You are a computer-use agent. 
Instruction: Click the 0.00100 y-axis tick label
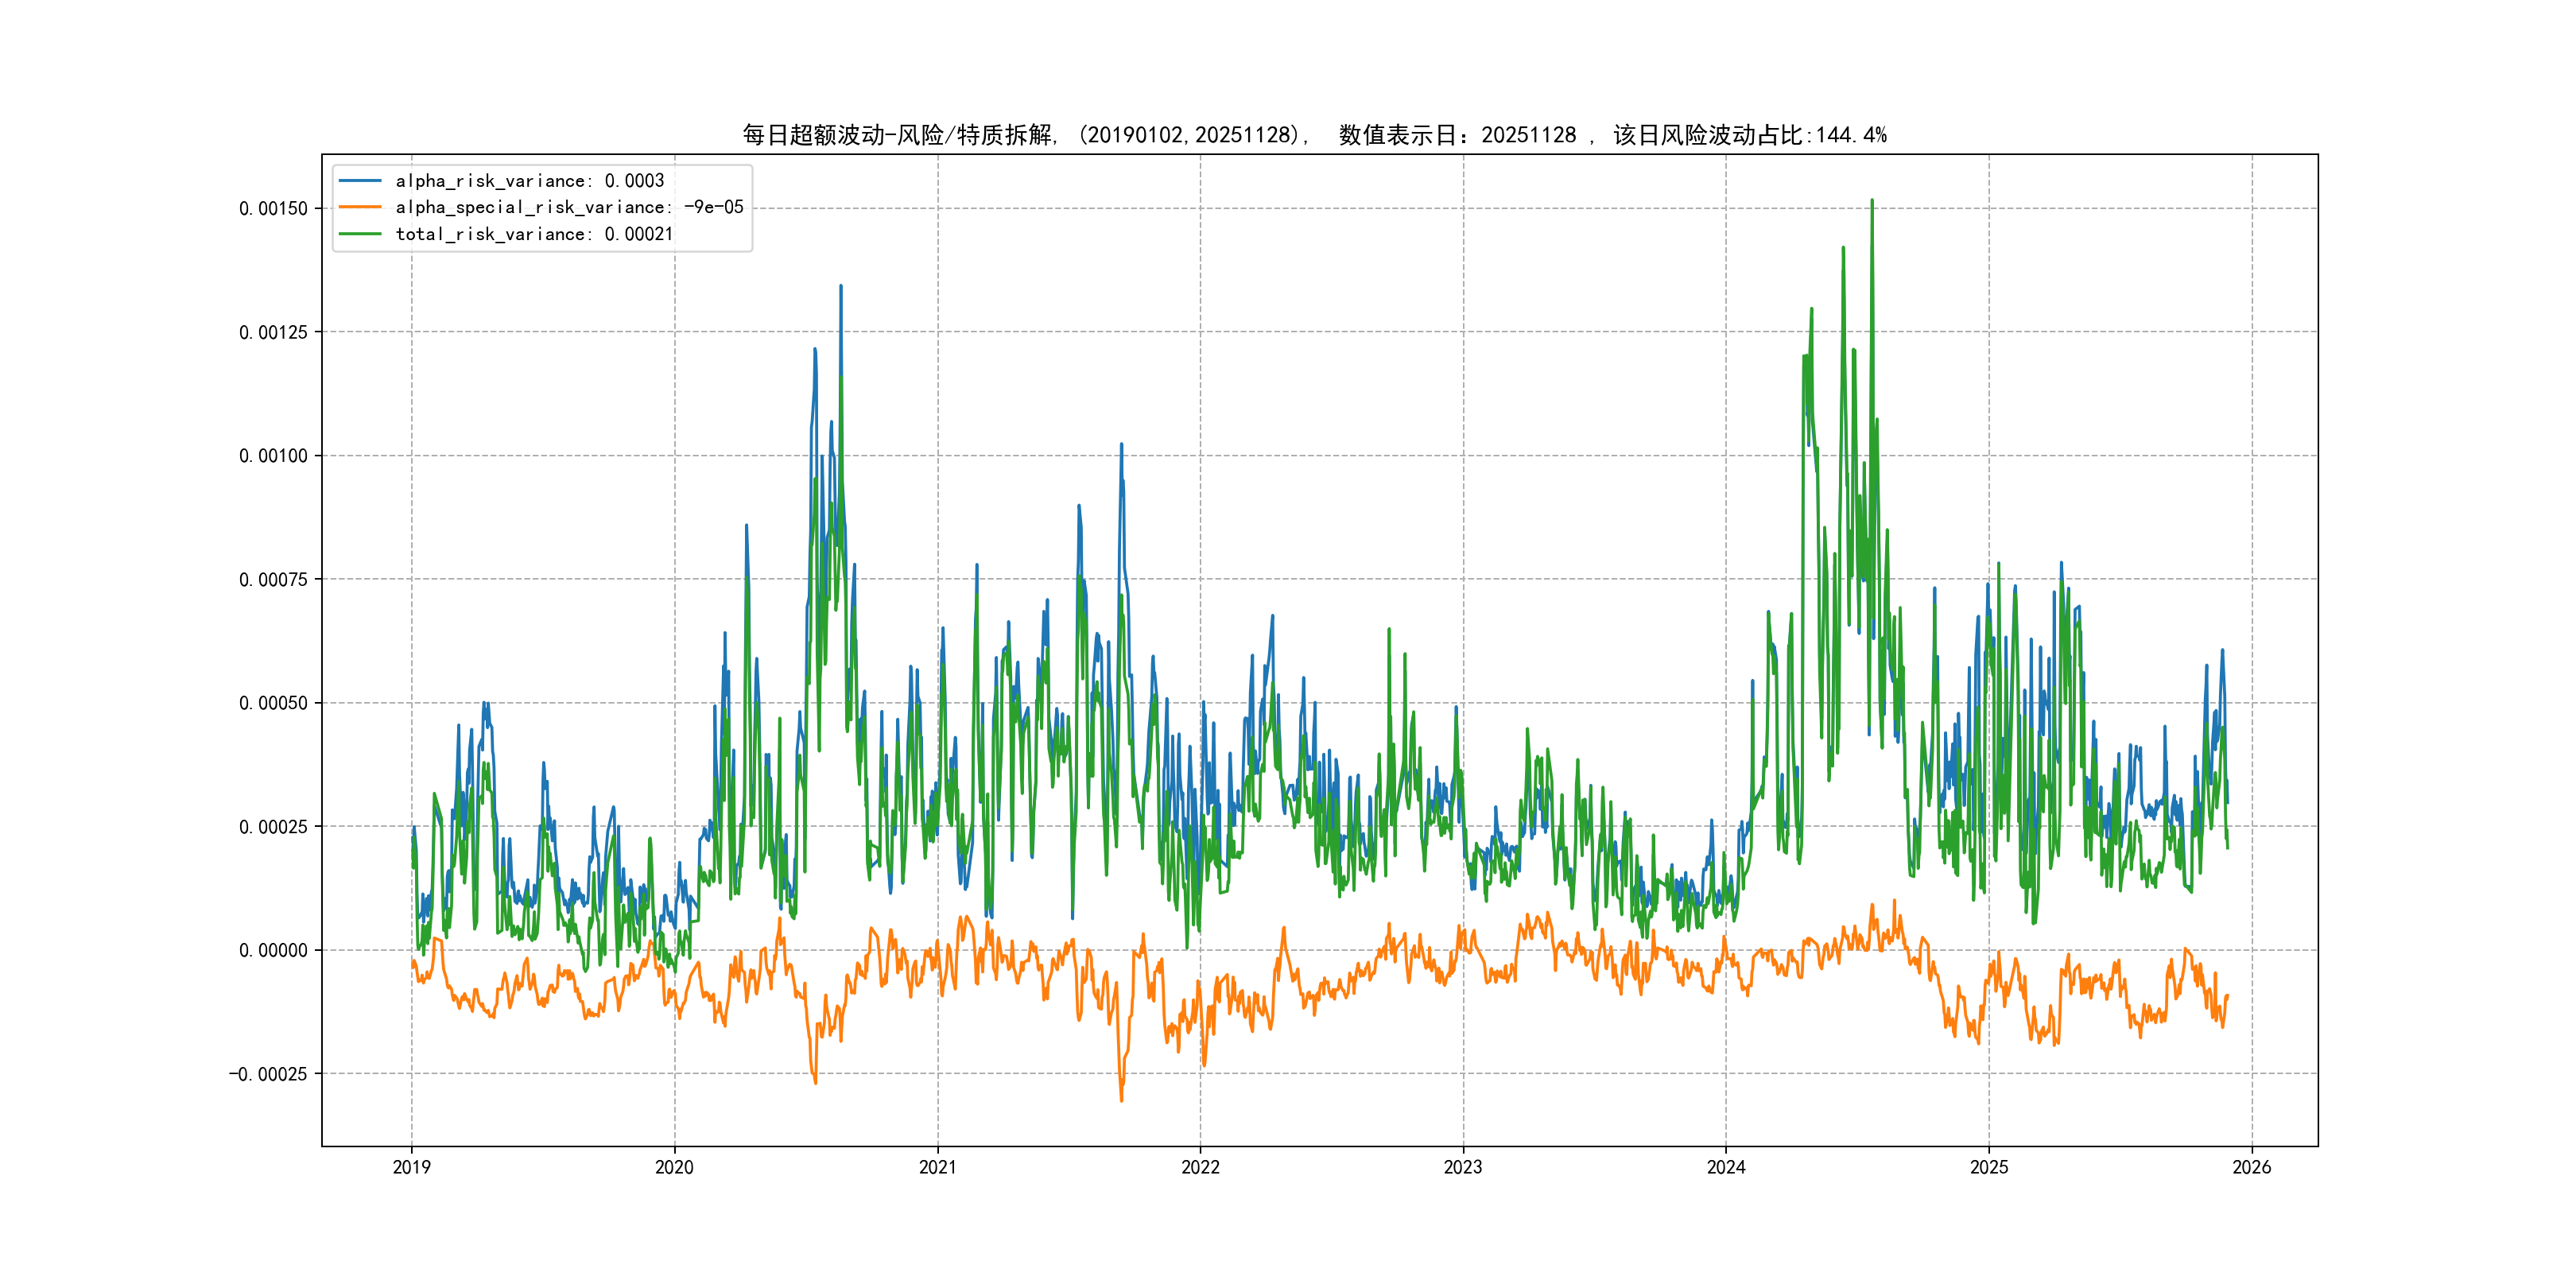(273, 456)
